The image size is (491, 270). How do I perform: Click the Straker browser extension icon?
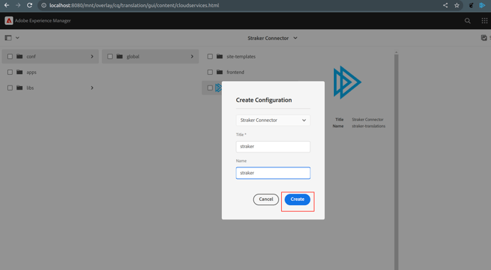[482, 5]
